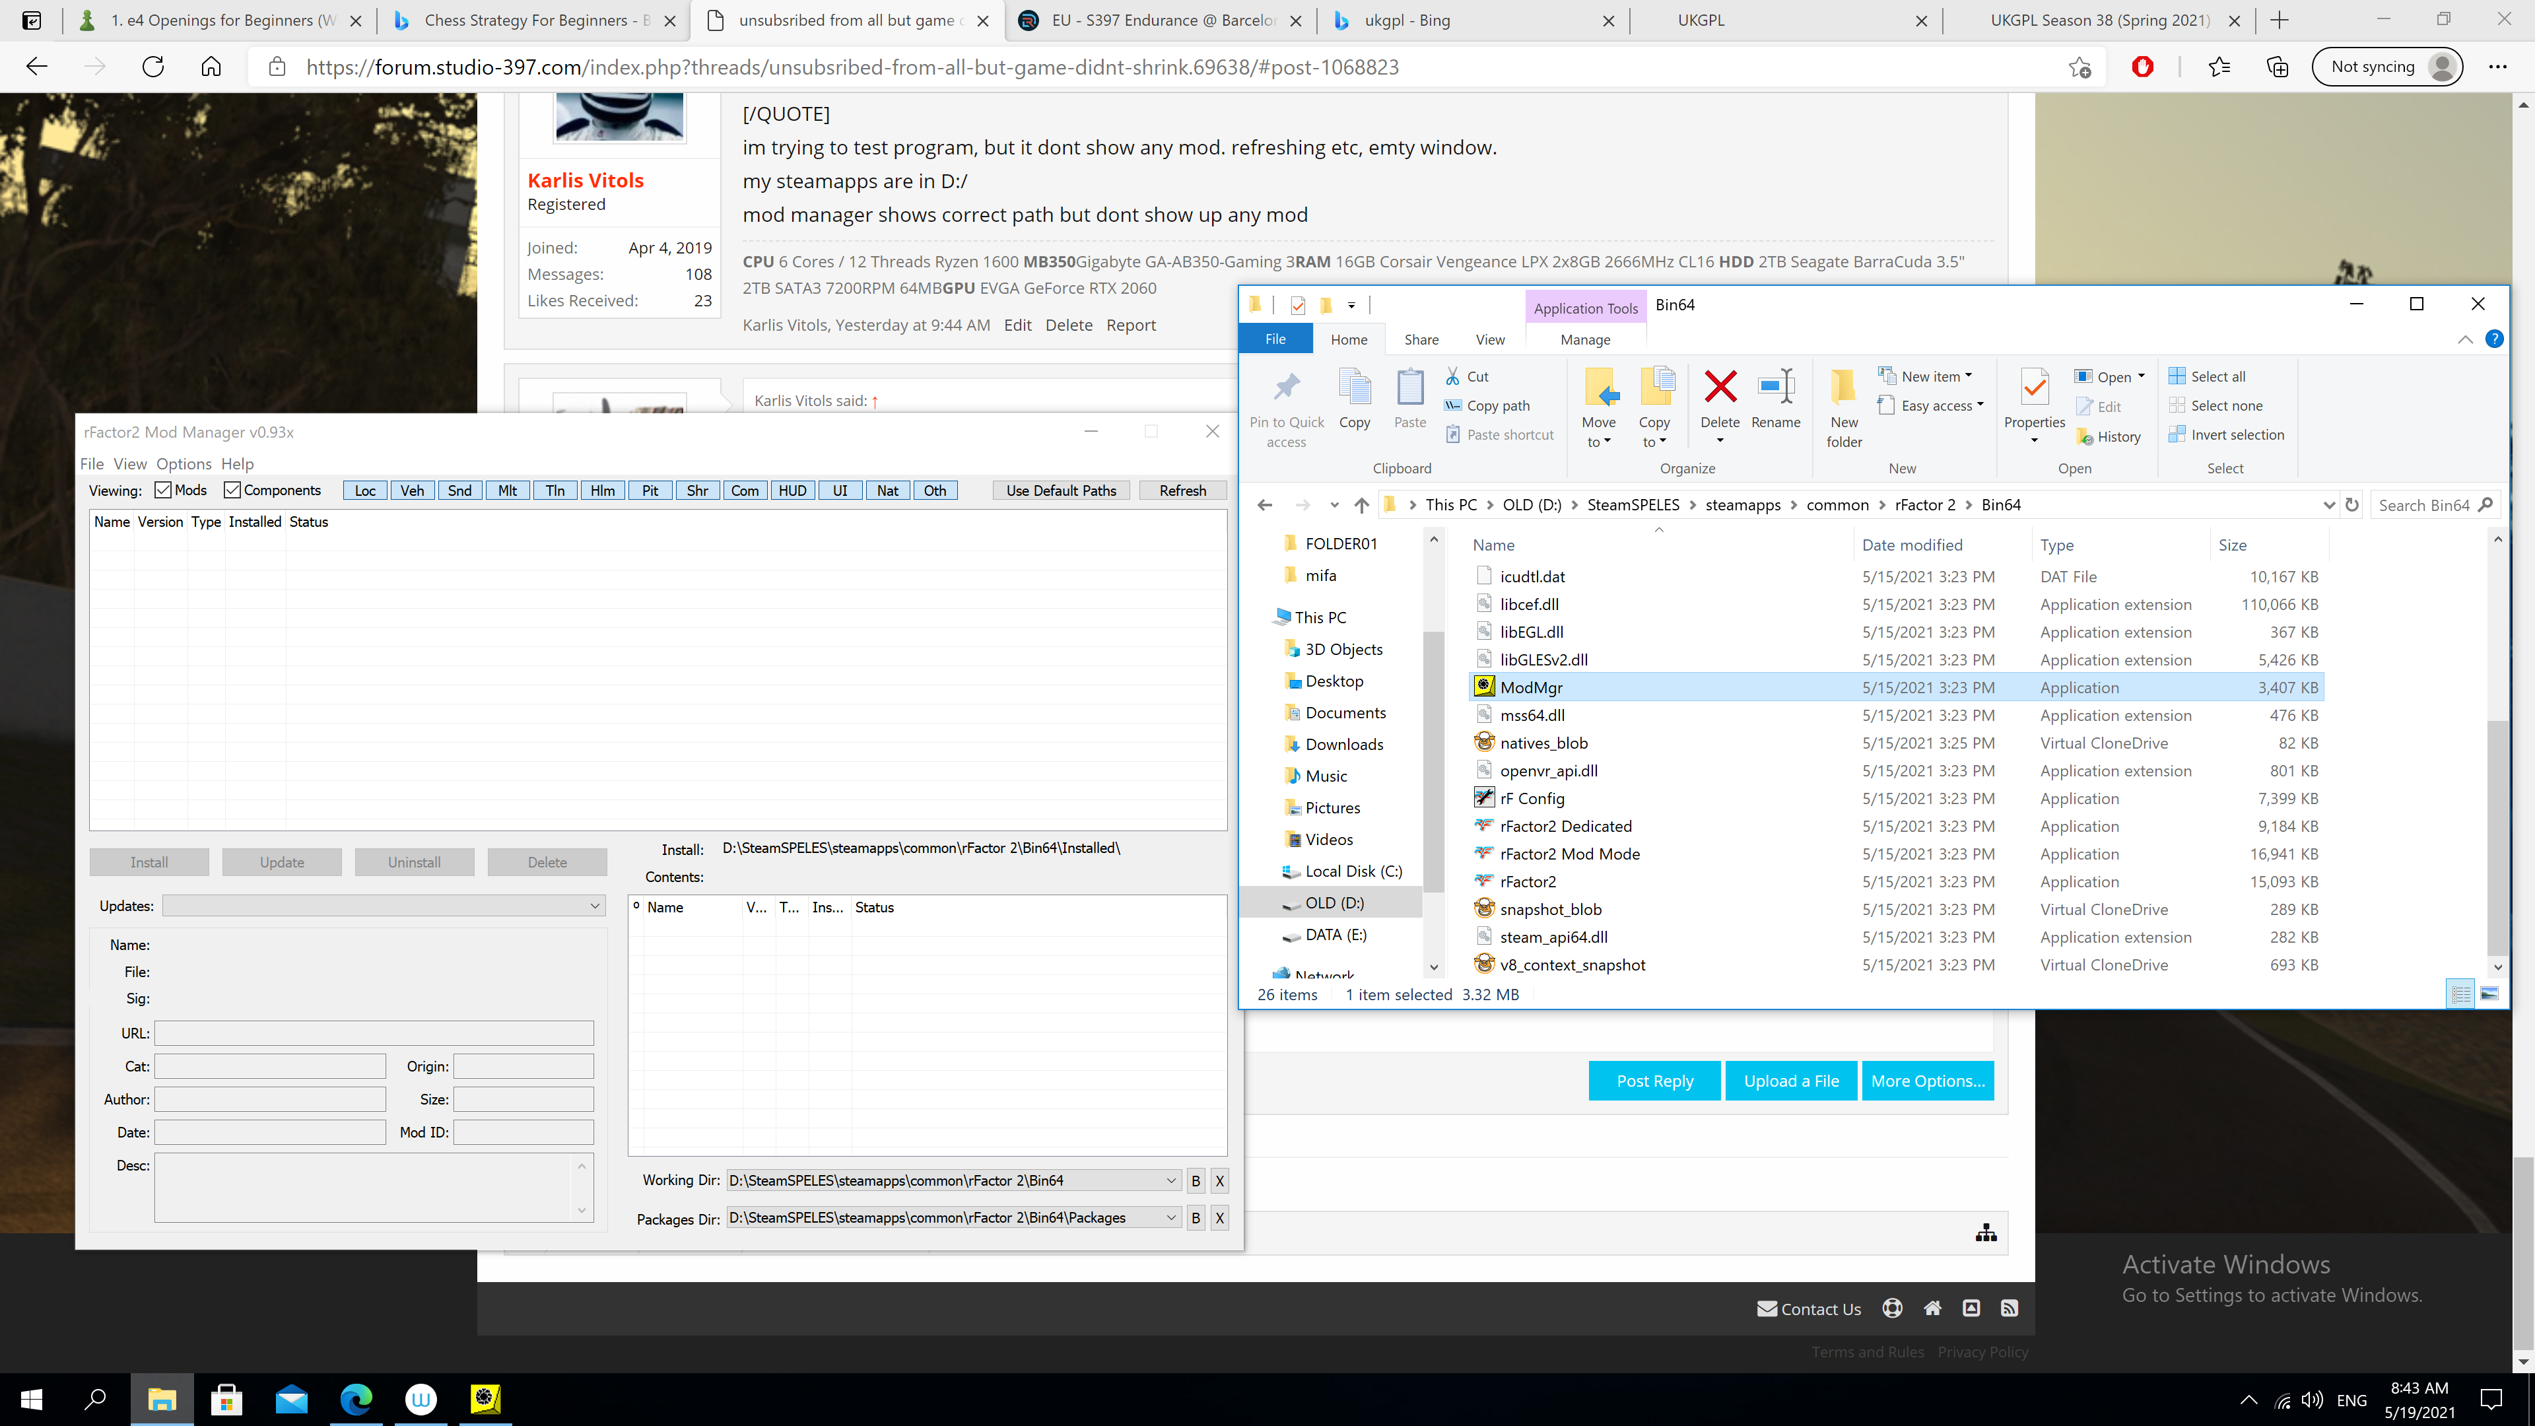Screen dimensions: 2535x1426
Task: Toggle the Snd filter button
Action: tap(459, 490)
